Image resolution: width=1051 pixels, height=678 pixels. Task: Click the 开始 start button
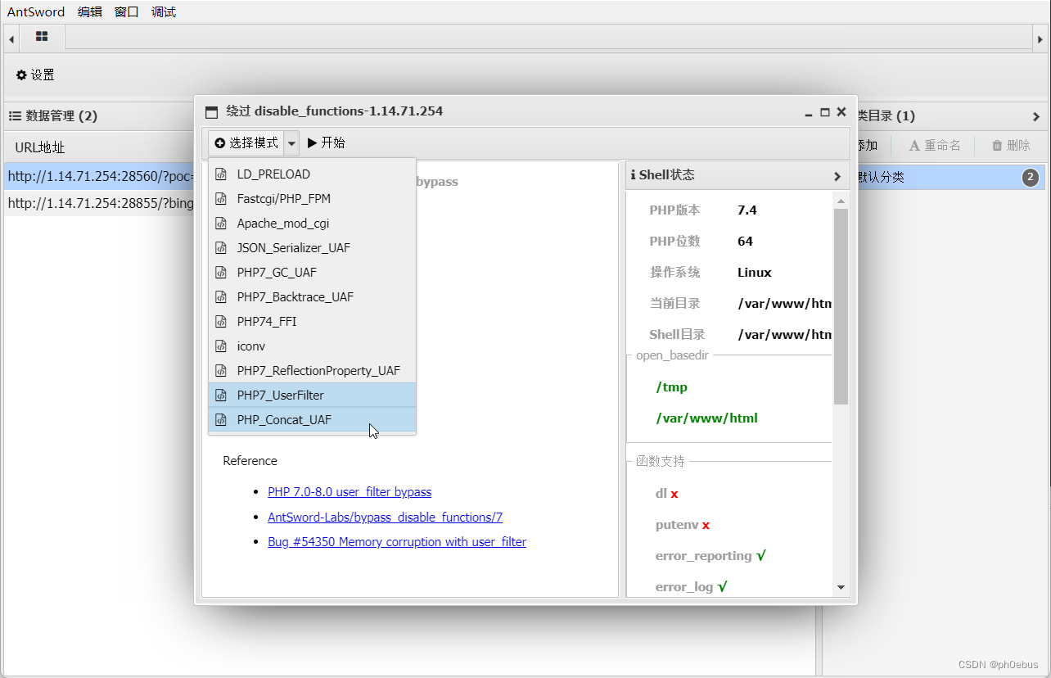pyautogui.click(x=327, y=142)
